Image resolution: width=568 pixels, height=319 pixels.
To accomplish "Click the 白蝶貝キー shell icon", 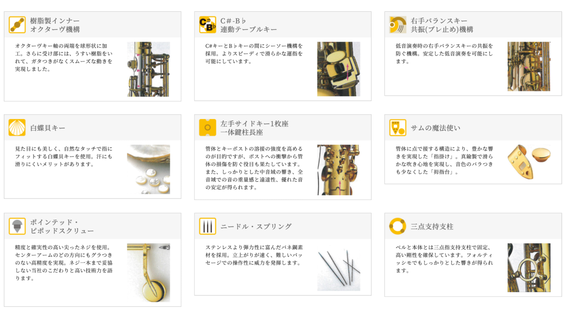I will (x=17, y=128).
